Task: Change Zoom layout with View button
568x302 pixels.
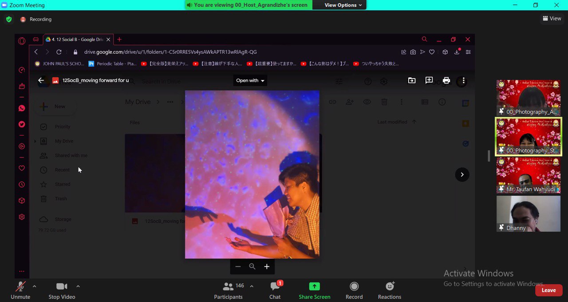Action: click(x=552, y=19)
